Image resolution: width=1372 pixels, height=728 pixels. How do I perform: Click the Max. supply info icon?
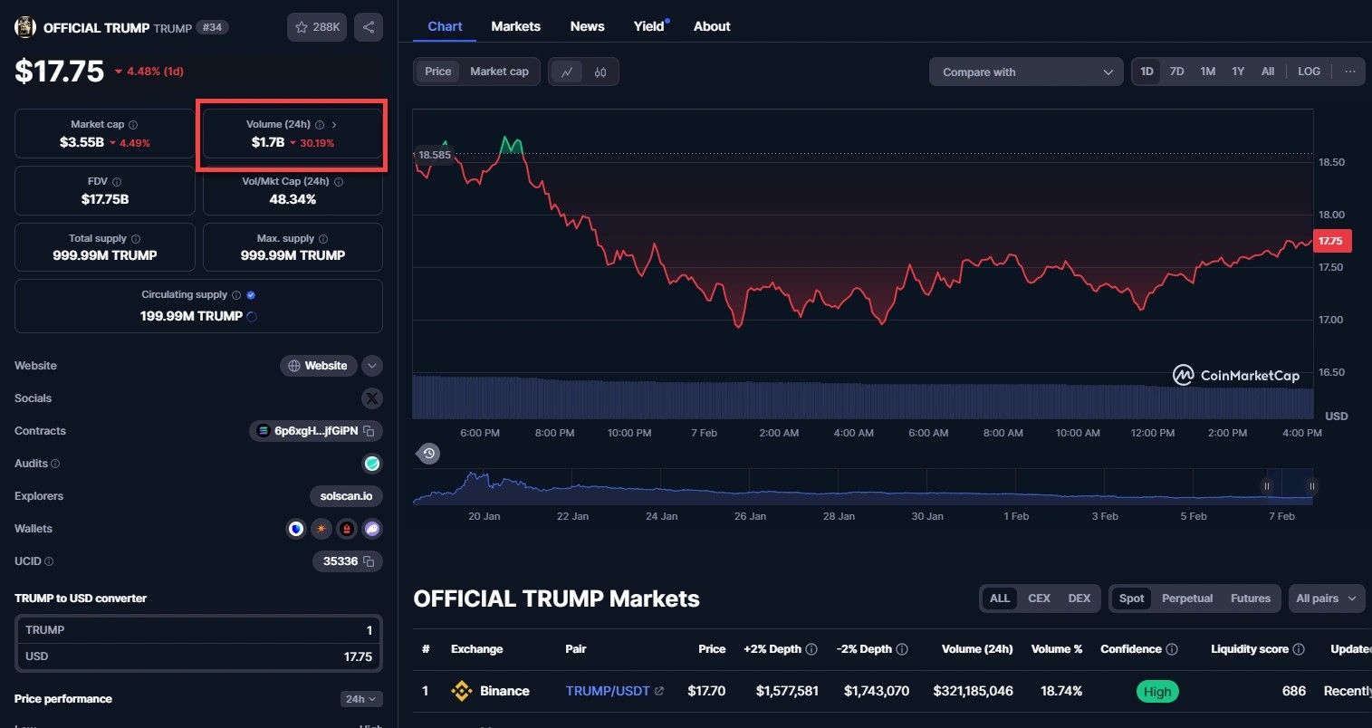coord(323,239)
